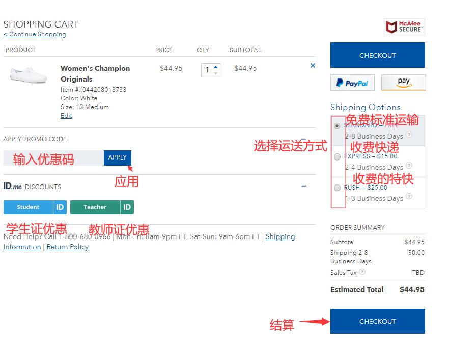Select Standard free shipping option
The width and height of the screenshot is (449, 344).
(x=337, y=125)
